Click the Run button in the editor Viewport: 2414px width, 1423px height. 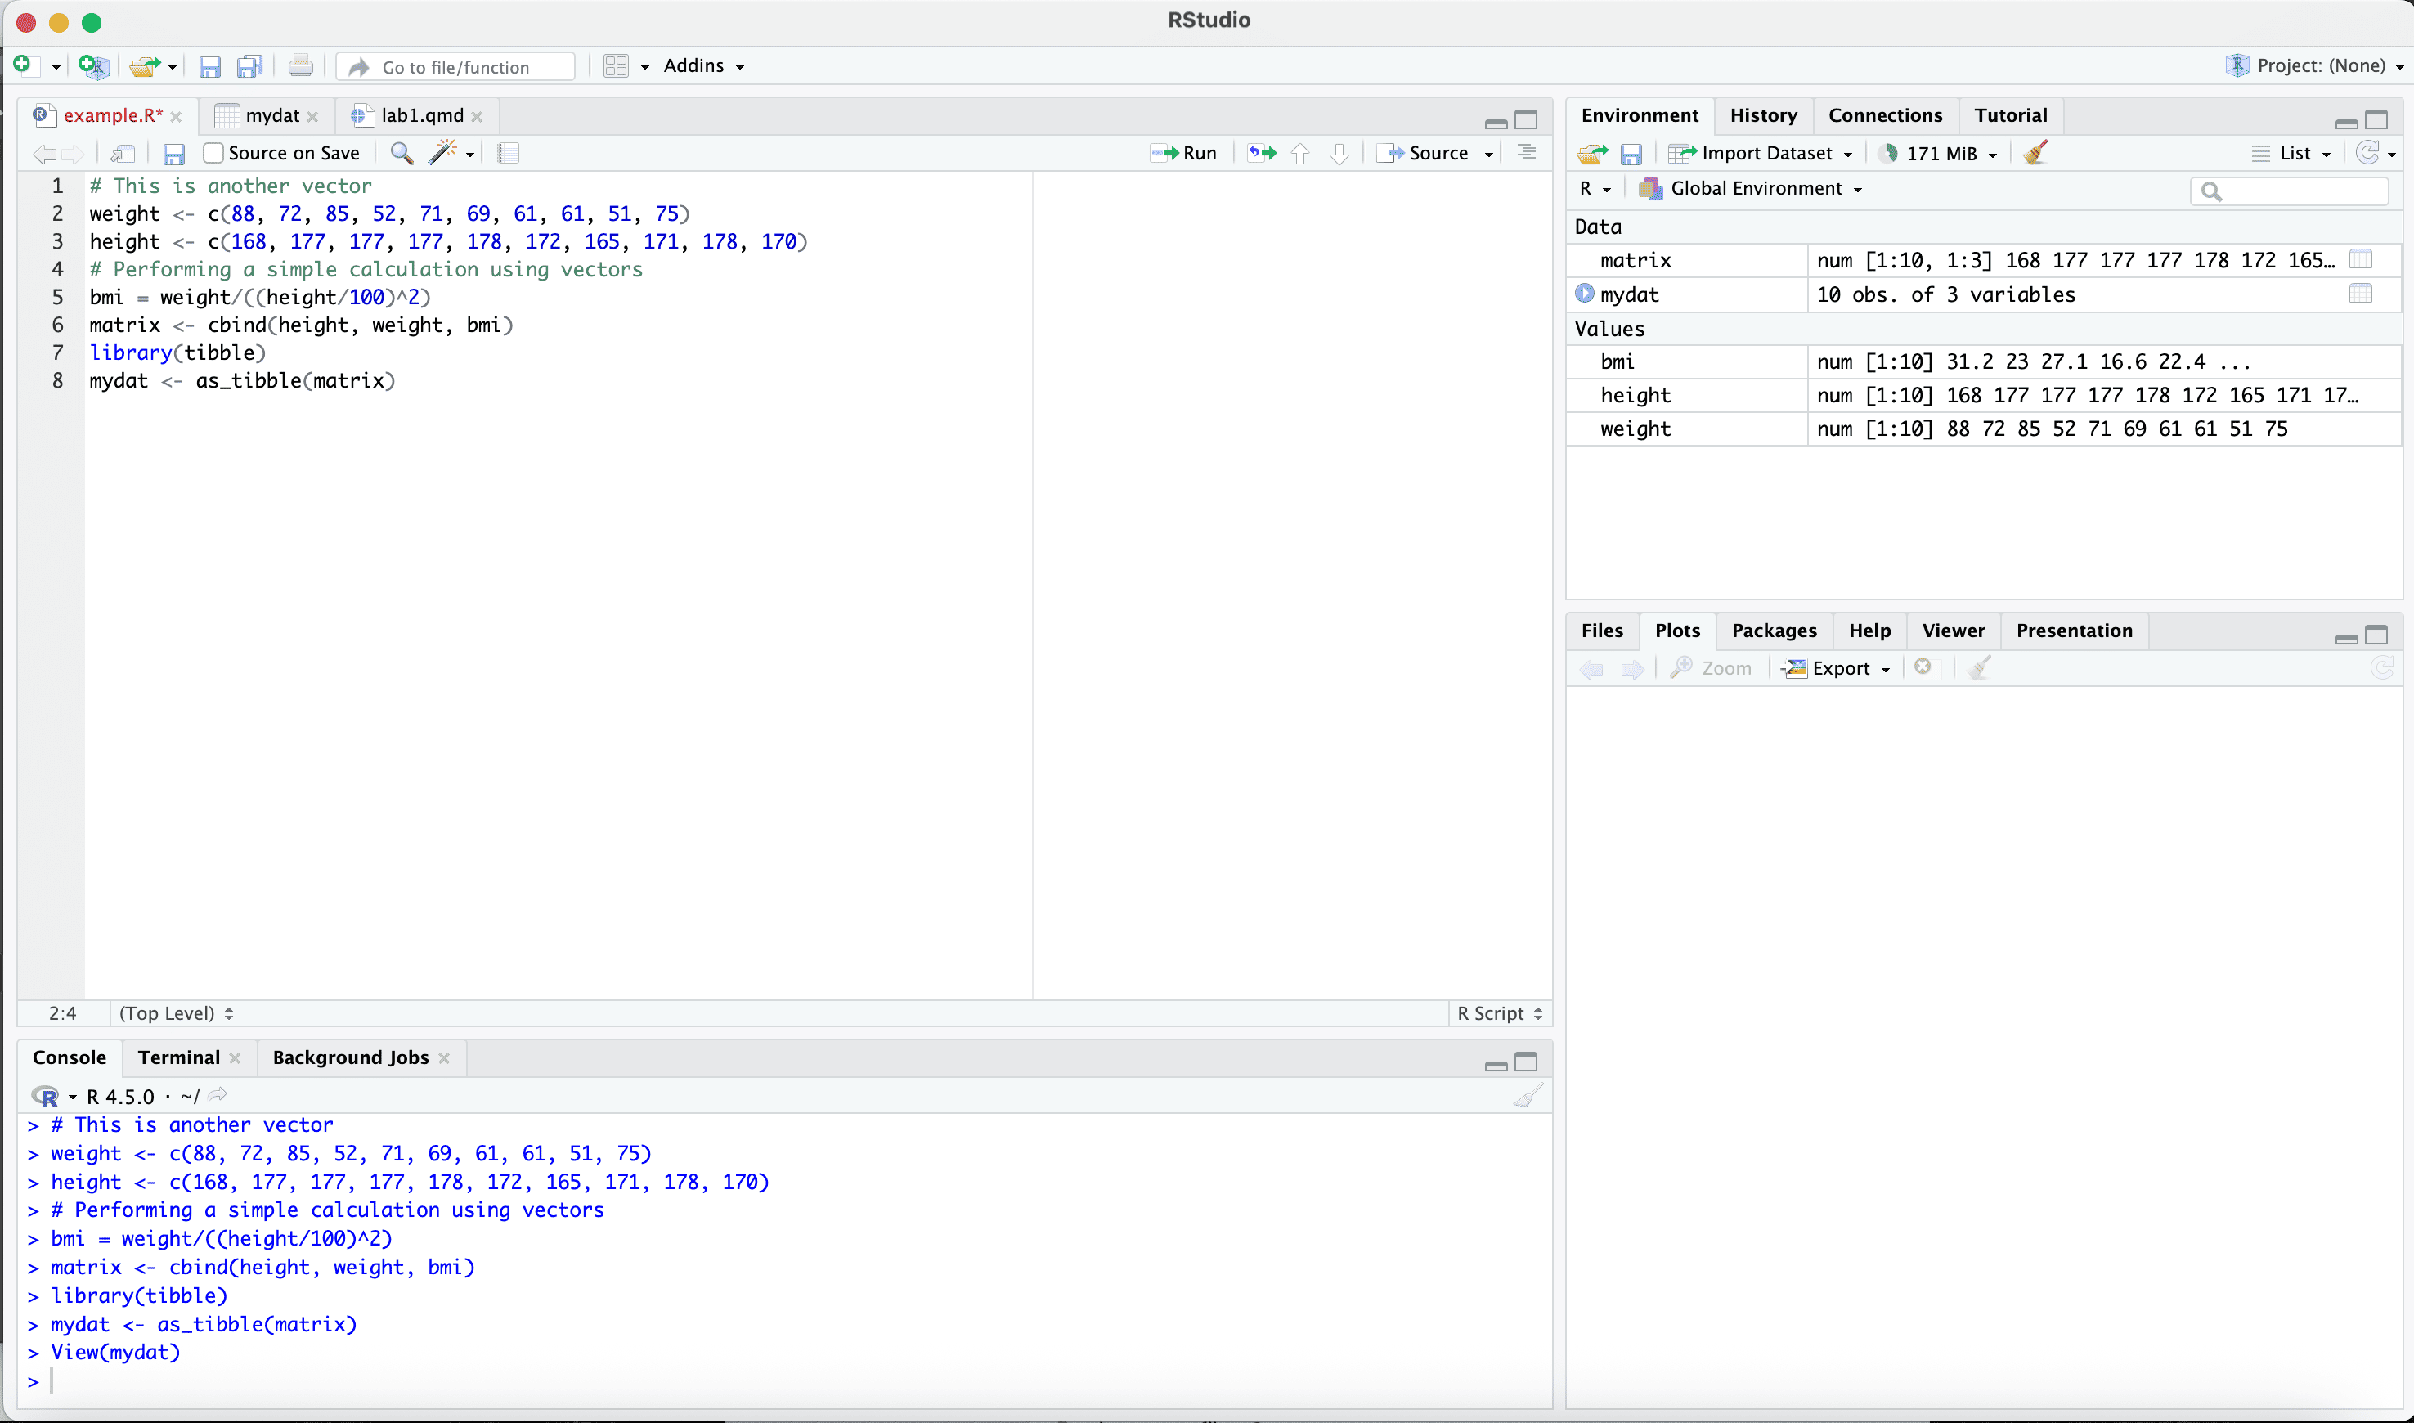[x=1185, y=154]
